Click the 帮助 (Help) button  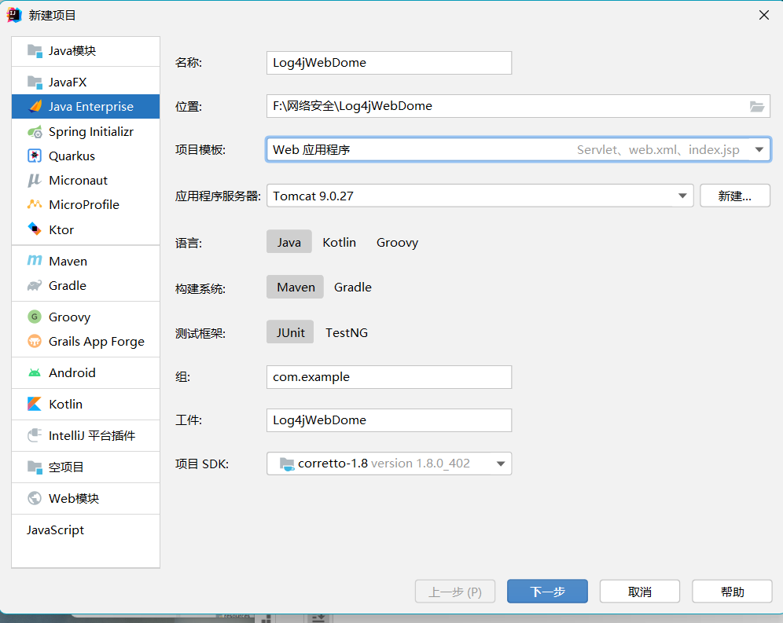pos(732,592)
